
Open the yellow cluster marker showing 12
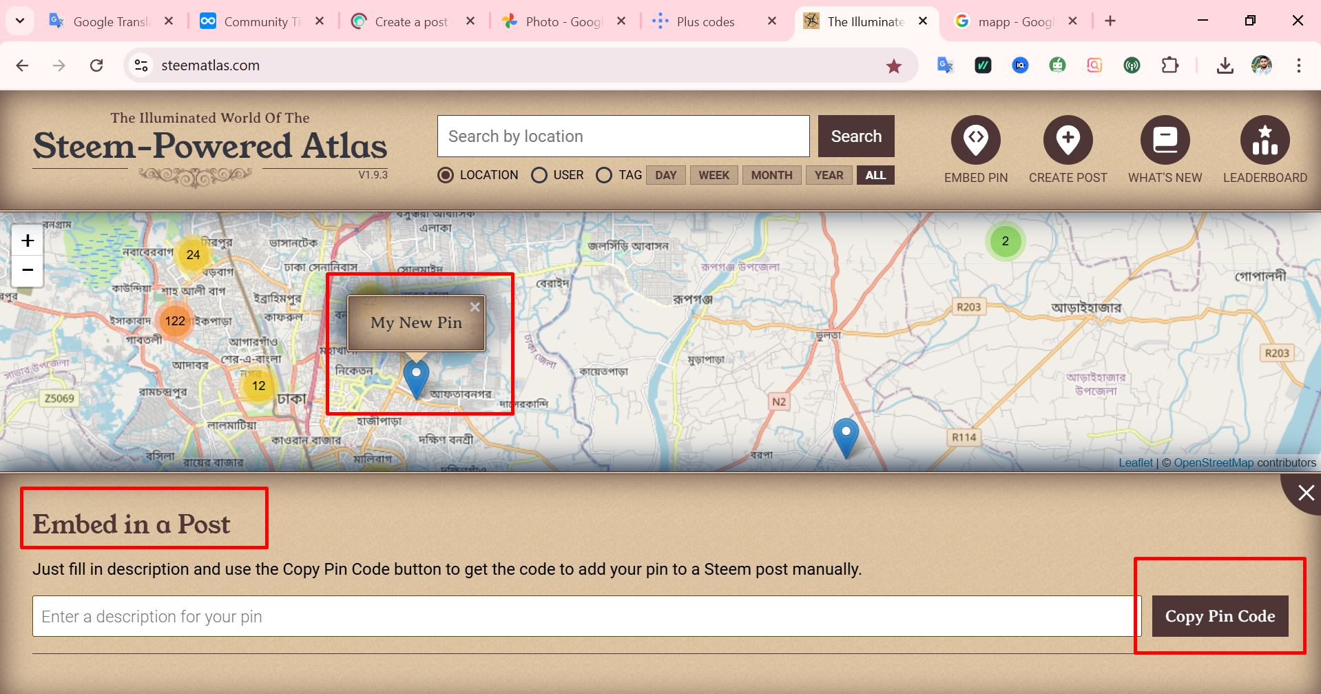click(258, 386)
